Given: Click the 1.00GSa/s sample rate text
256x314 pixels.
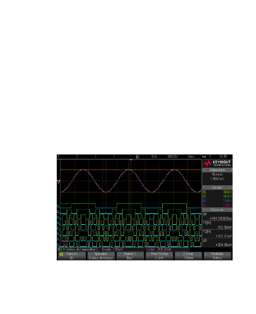Looking at the screenshot, I should pyautogui.click(x=217, y=179).
